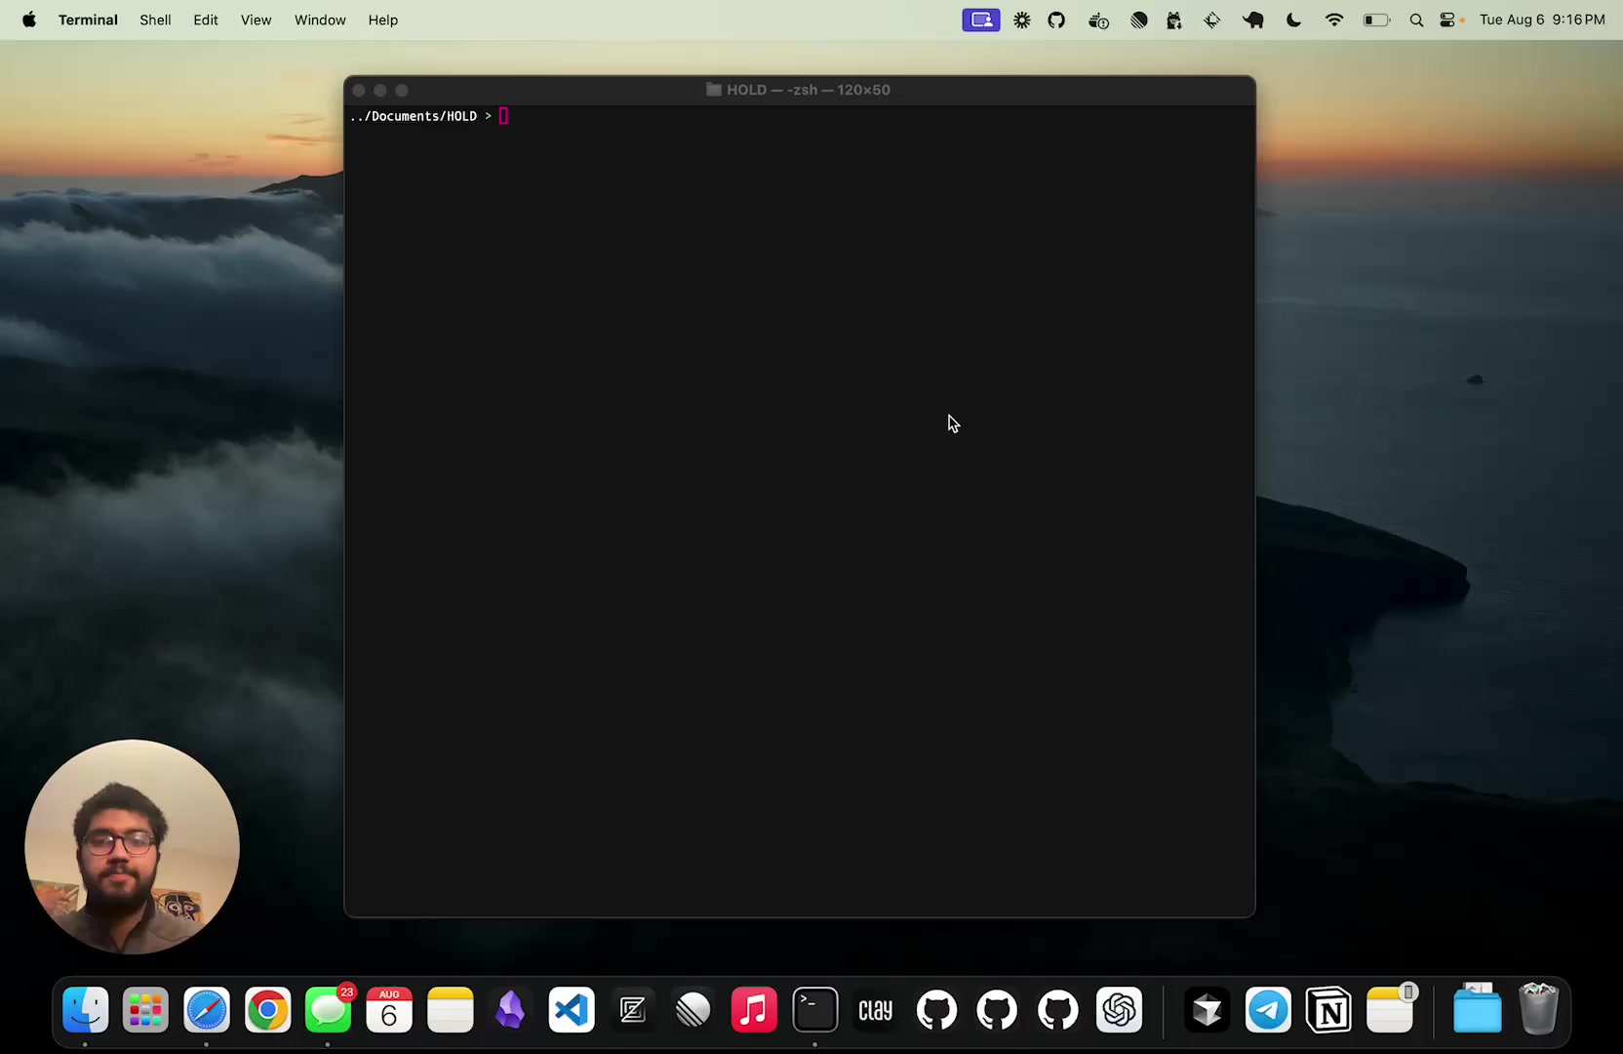Open Messages with 23 unread badge
Image resolution: width=1623 pixels, height=1054 pixels.
click(x=329, y=1010)
